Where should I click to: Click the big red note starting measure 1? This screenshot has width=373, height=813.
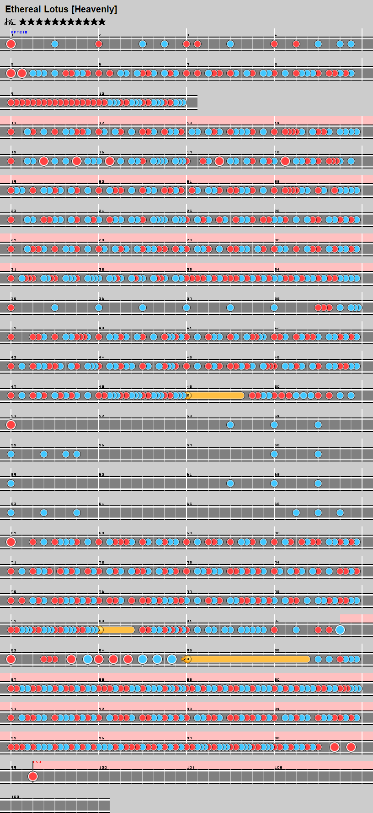click(x=11, y=44)
